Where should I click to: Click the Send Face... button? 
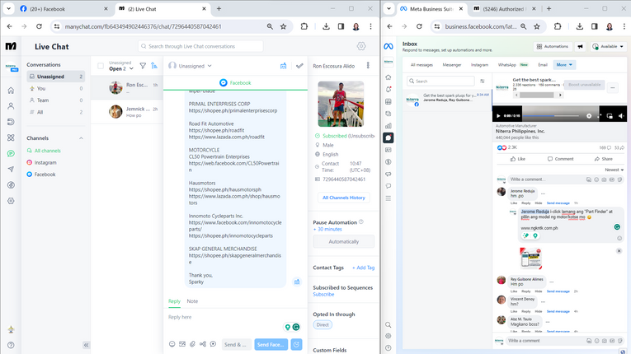(271, 344)
